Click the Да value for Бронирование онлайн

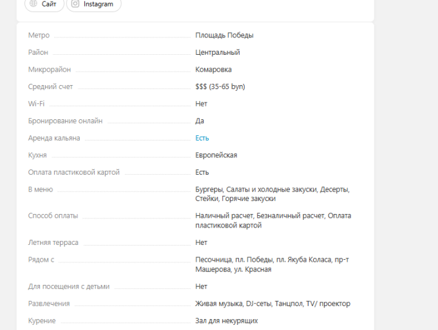pos(200,121)
